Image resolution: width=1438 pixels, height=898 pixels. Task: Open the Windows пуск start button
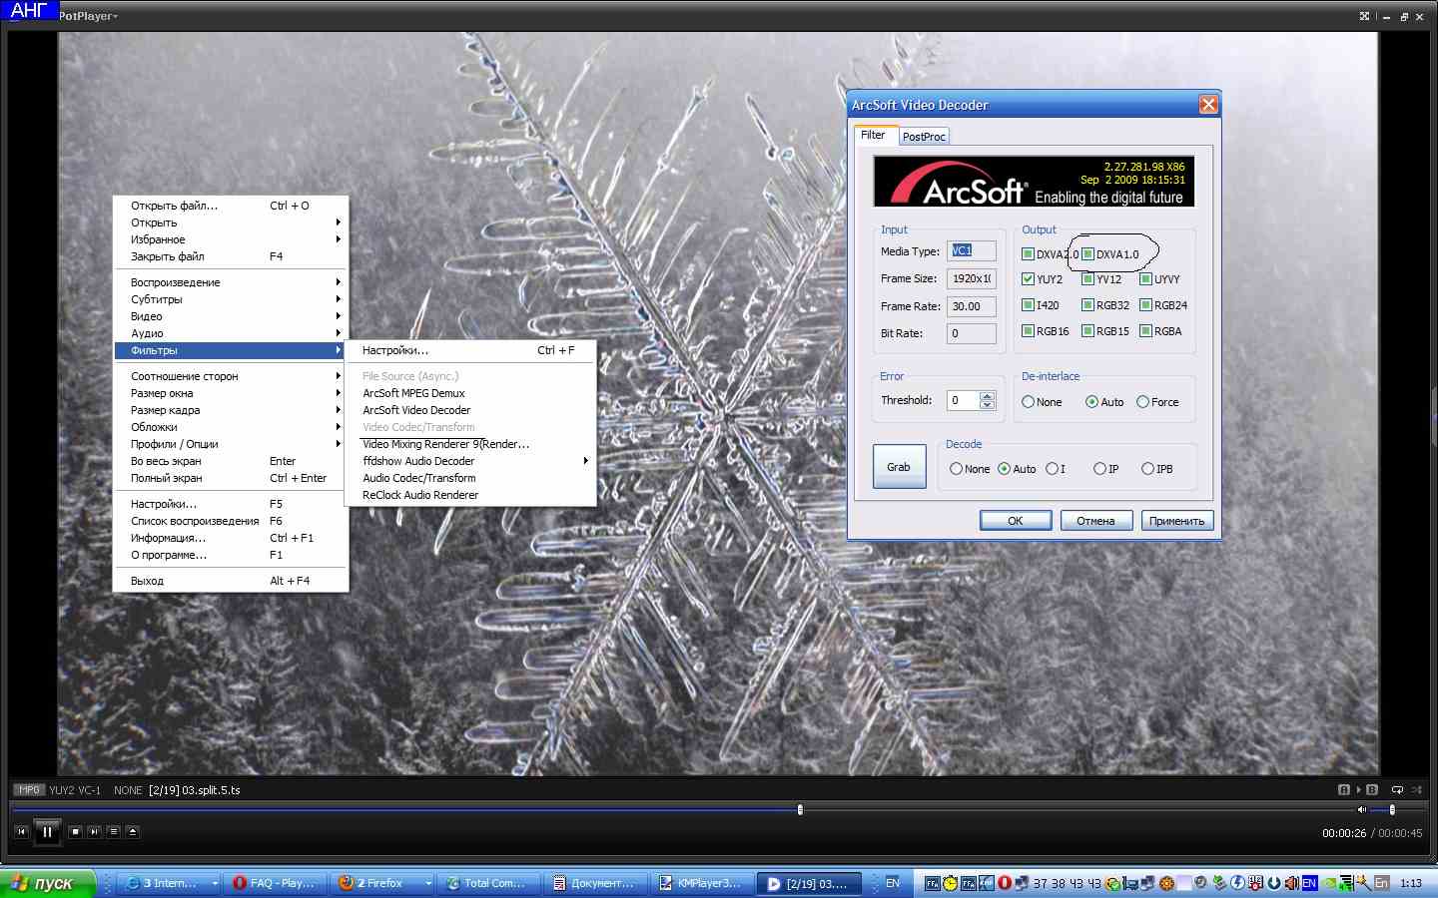48,883
